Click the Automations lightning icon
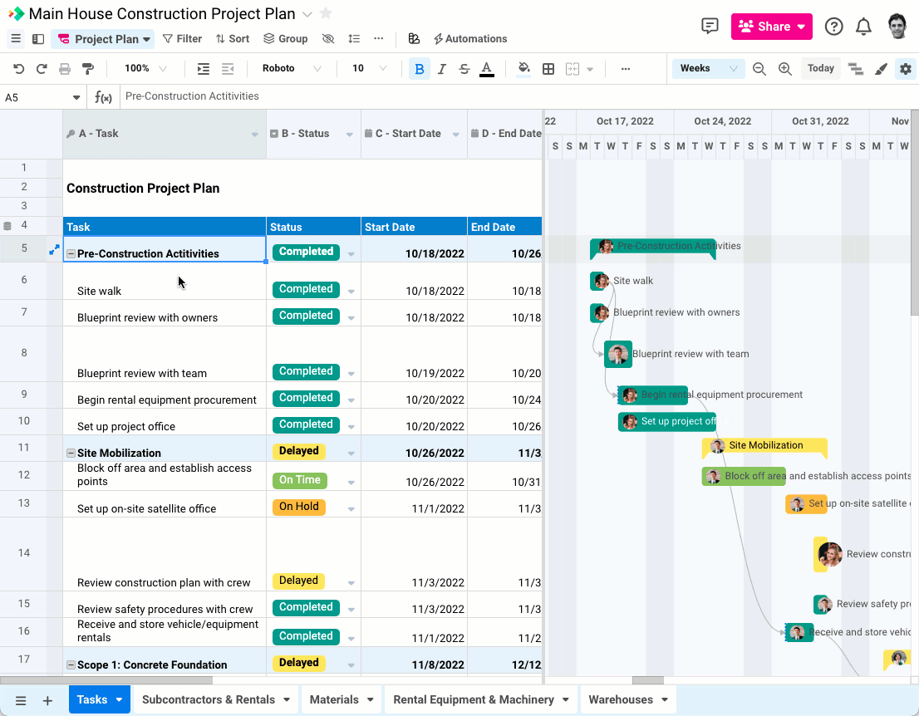Screen dimensions: 919x716 pos(439,38)
